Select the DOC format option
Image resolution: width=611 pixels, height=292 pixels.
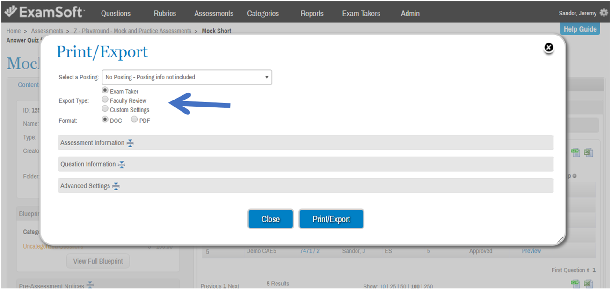click(x=105, y=120)
